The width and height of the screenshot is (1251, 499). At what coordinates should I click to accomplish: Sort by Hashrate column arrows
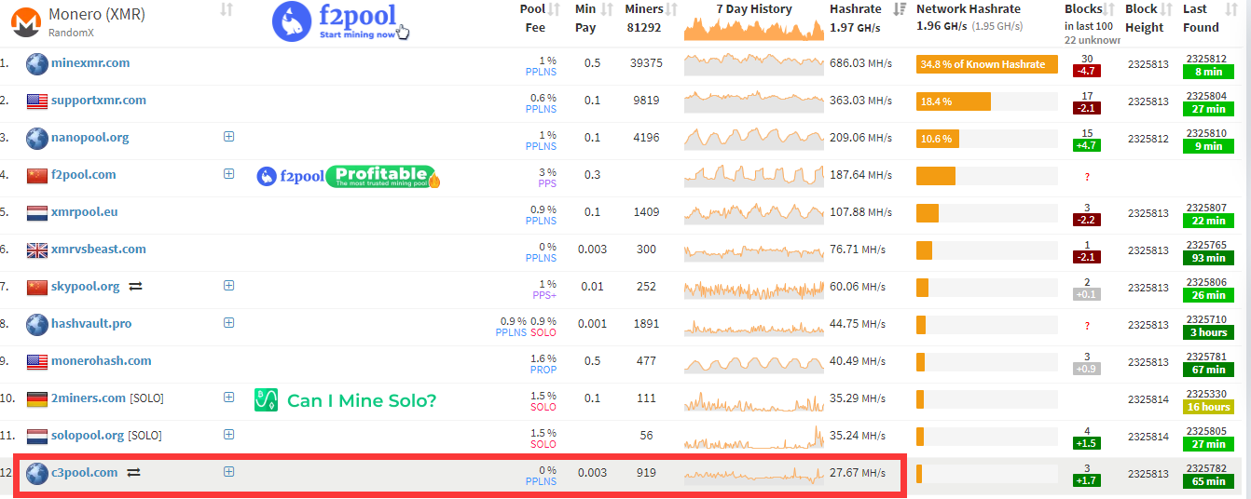(900, 10)
